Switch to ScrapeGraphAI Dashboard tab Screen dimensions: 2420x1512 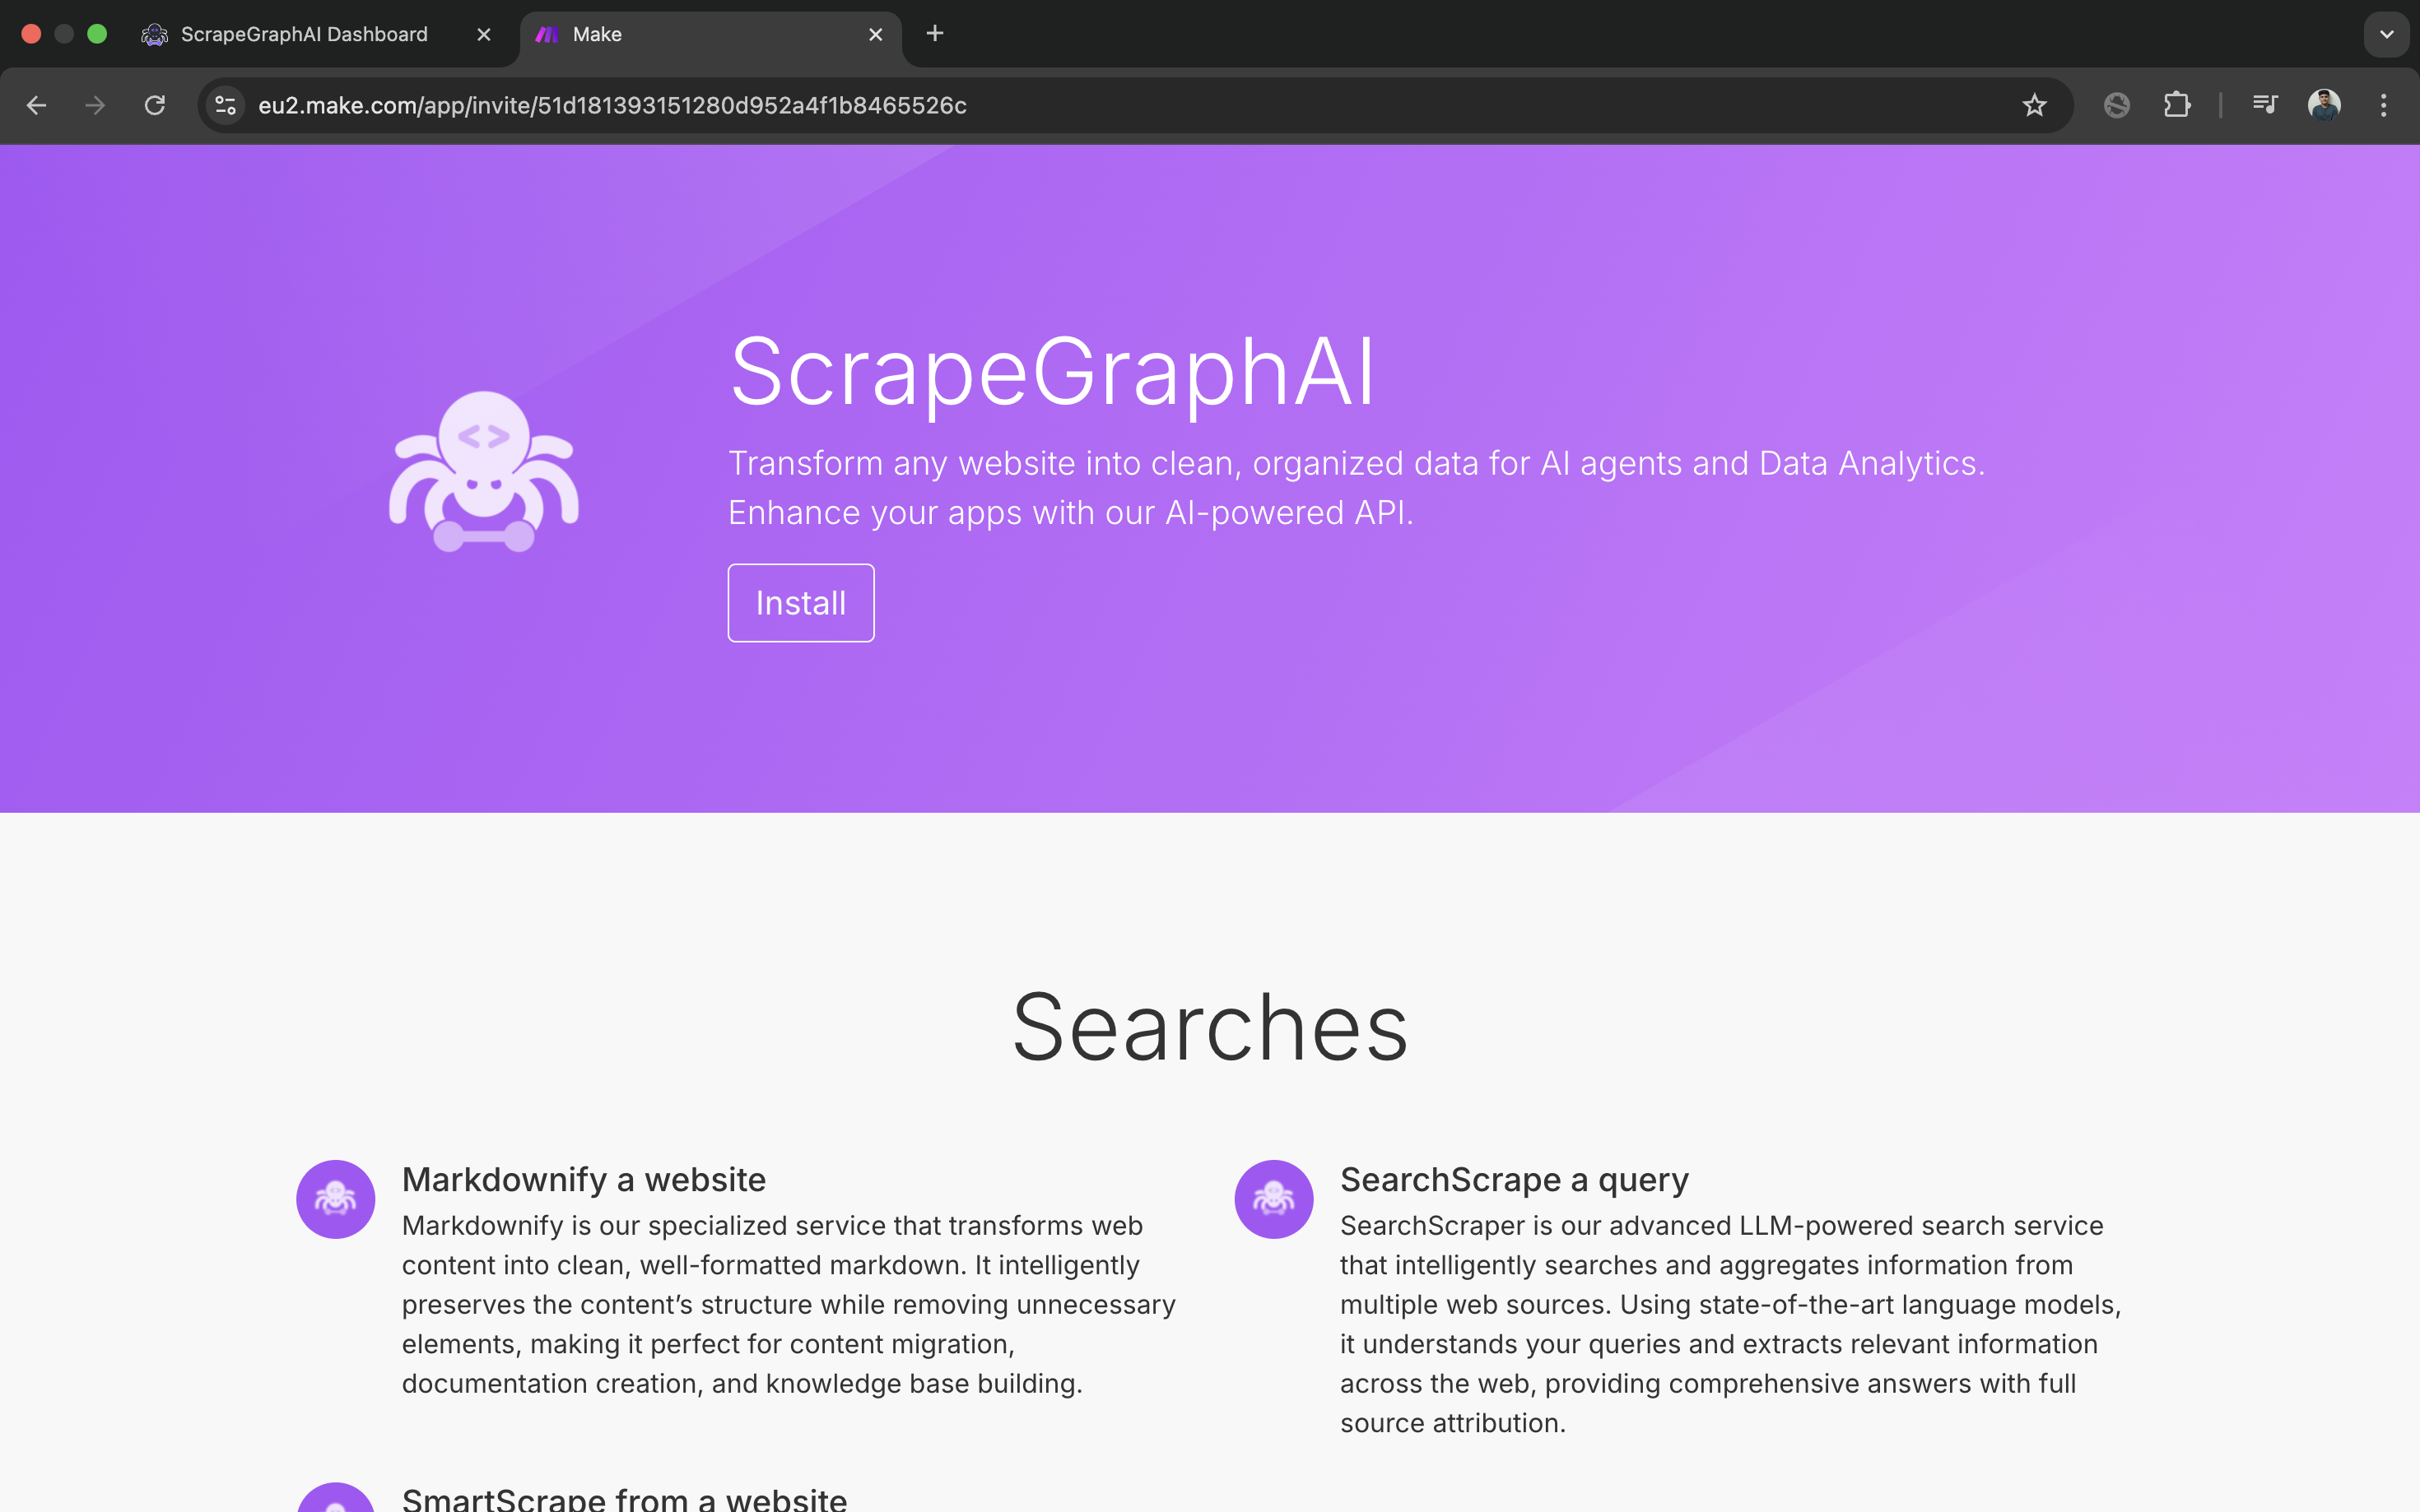click(x=316, y=34)
